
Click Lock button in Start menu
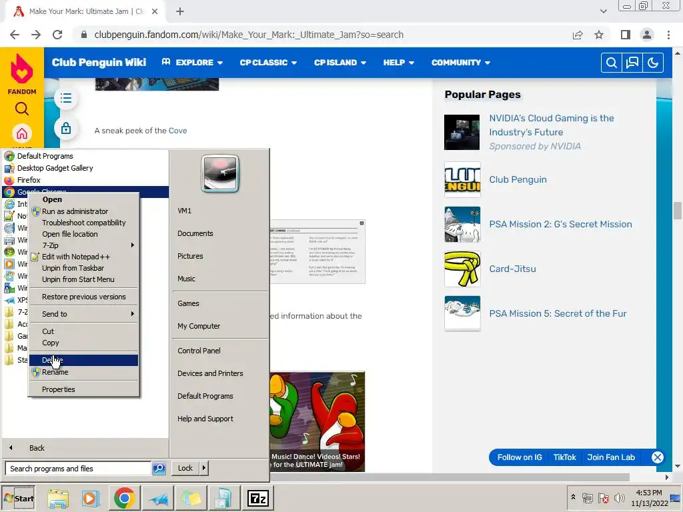[185, 468]
